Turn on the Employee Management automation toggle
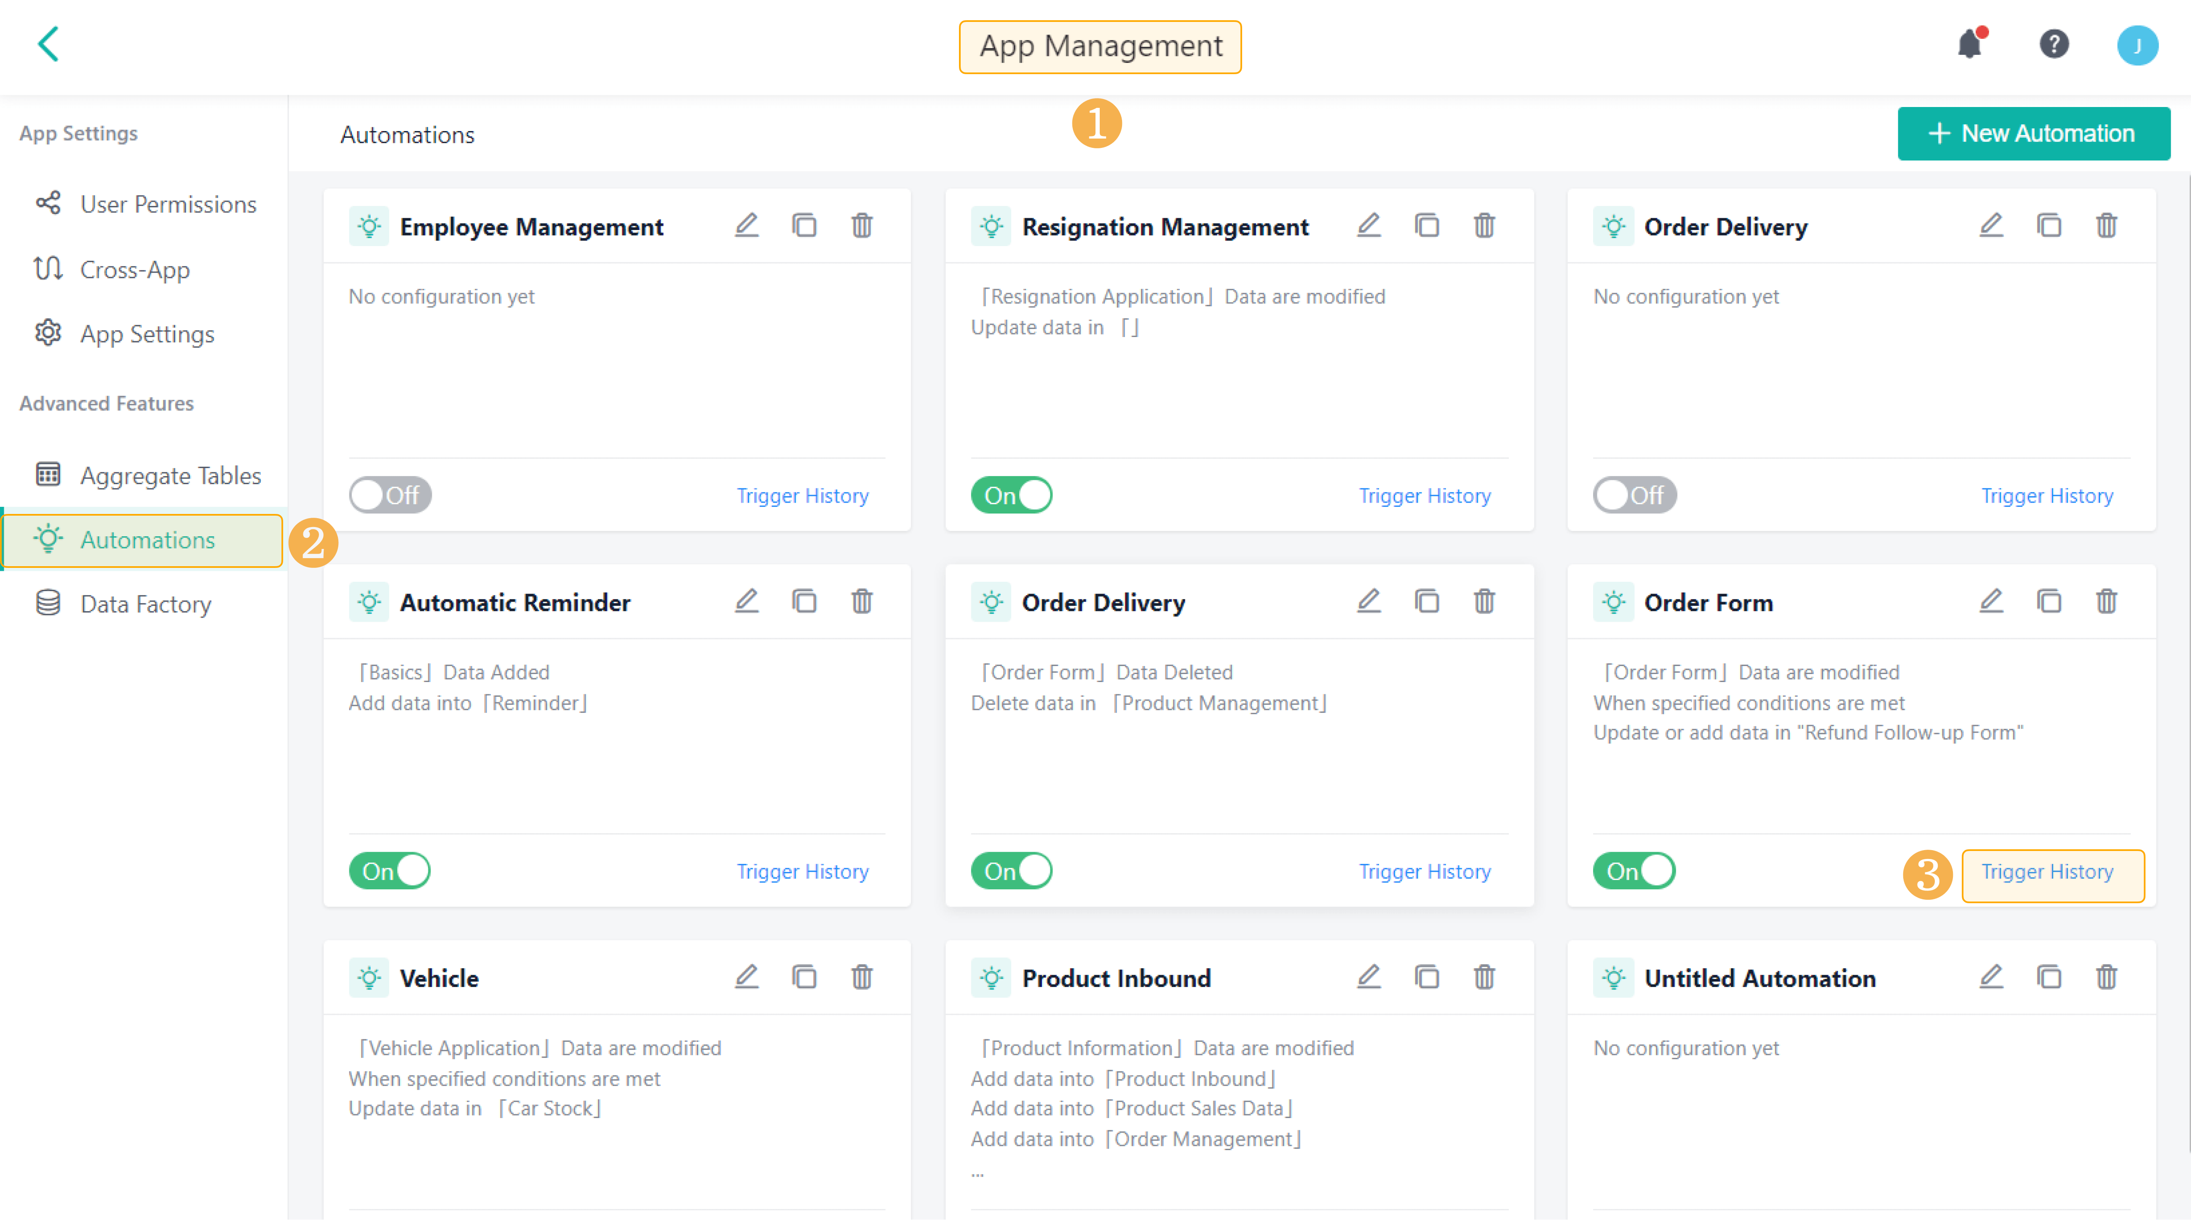Image resolution: width=2191 pixels, height=1220 pixels. (x=391, y=495)
